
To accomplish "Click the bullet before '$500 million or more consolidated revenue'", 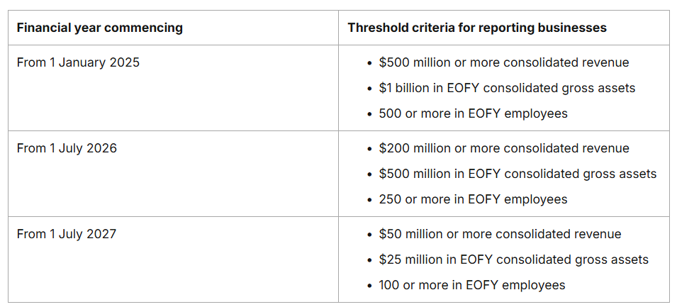I will pos(369,63).
